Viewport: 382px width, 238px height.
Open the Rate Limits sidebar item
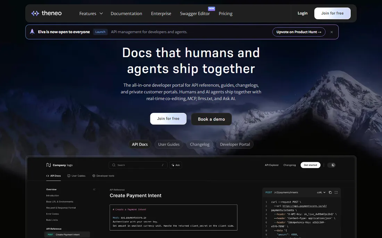(x=52, y=220)
